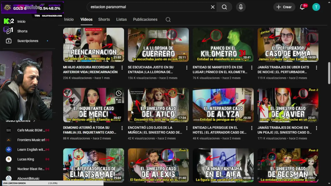This screenshot has height=186, width=331.
Task: Click AboveAllMusic channel avatar
Action: [x=9, y=179]
